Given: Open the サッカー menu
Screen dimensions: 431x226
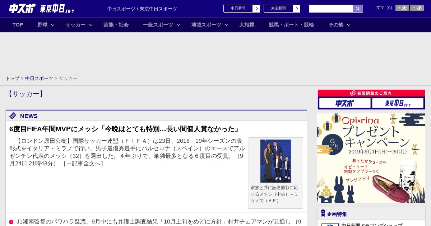Looking at the screenshot, I should click(75, 25).
